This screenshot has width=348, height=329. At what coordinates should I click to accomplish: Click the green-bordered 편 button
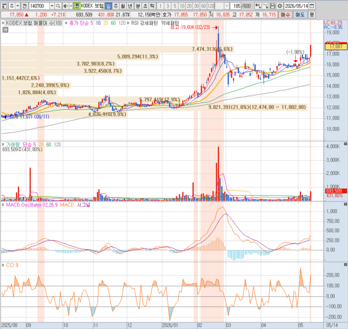pyautogui.click(x=77, y=6)
